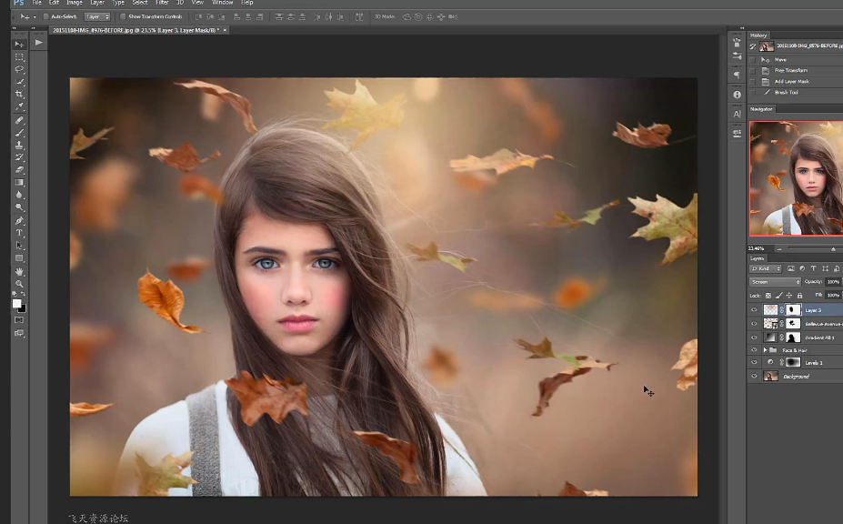The image size is (843, 524).
Task: Open the Filter menu
Action: [x=162, y=3]
